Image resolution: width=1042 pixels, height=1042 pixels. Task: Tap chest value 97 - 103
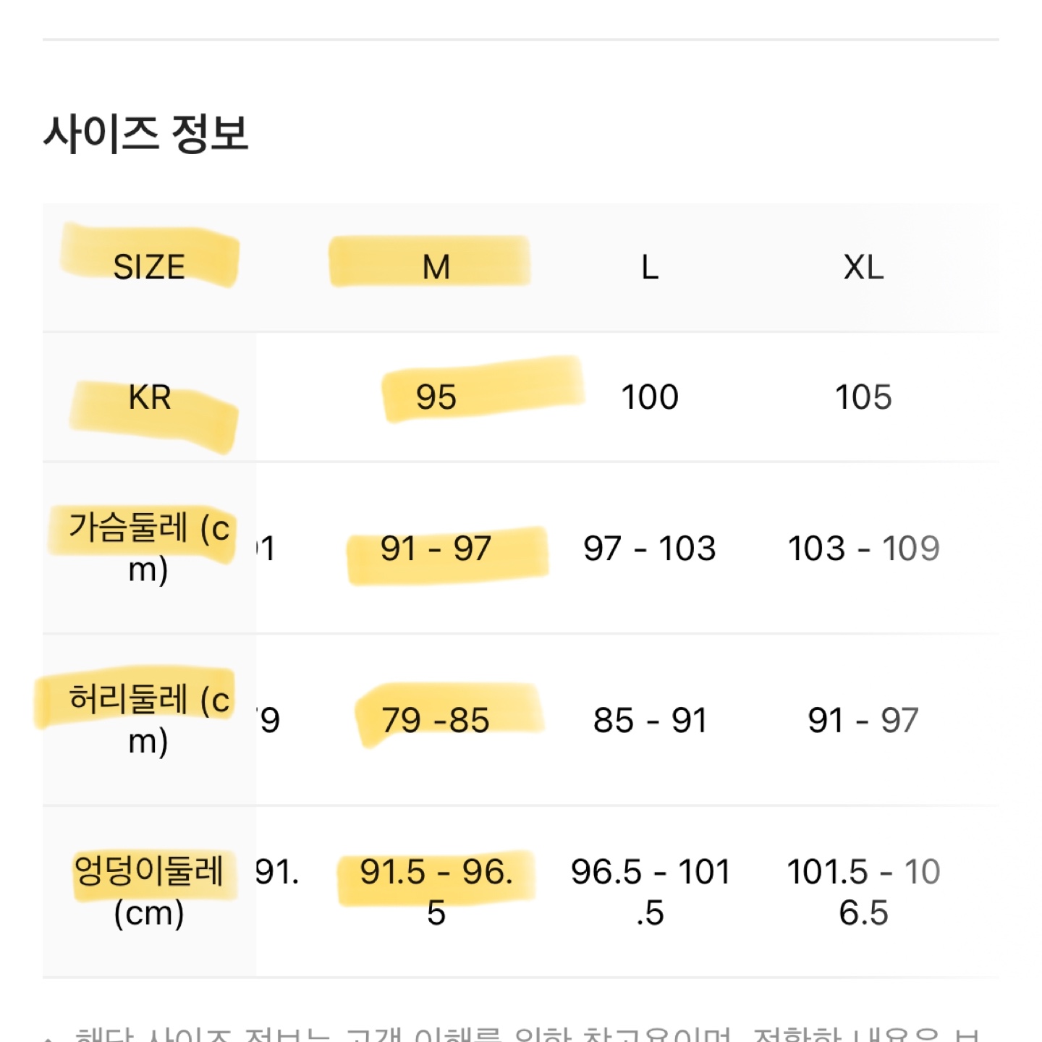[x=650, y=548]
